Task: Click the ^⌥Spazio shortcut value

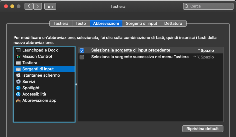Action: point(204,57)
